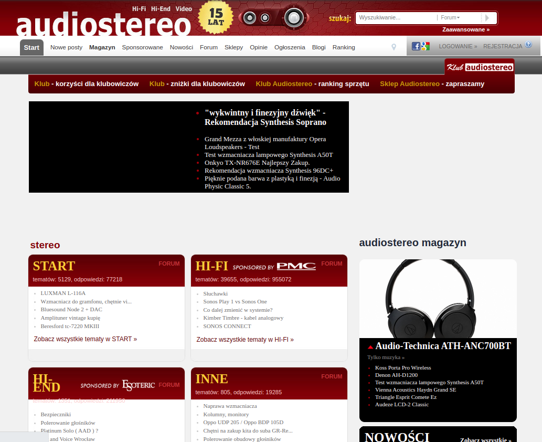Click the Hi-Fi link in the header
542x442 pixels.
[139, 9]
